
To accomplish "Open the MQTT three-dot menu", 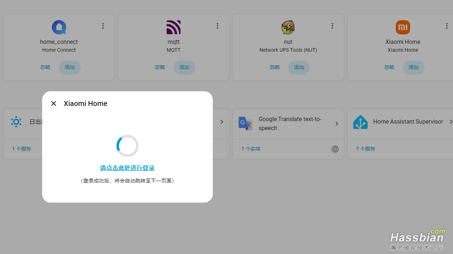I will [217, 26].
